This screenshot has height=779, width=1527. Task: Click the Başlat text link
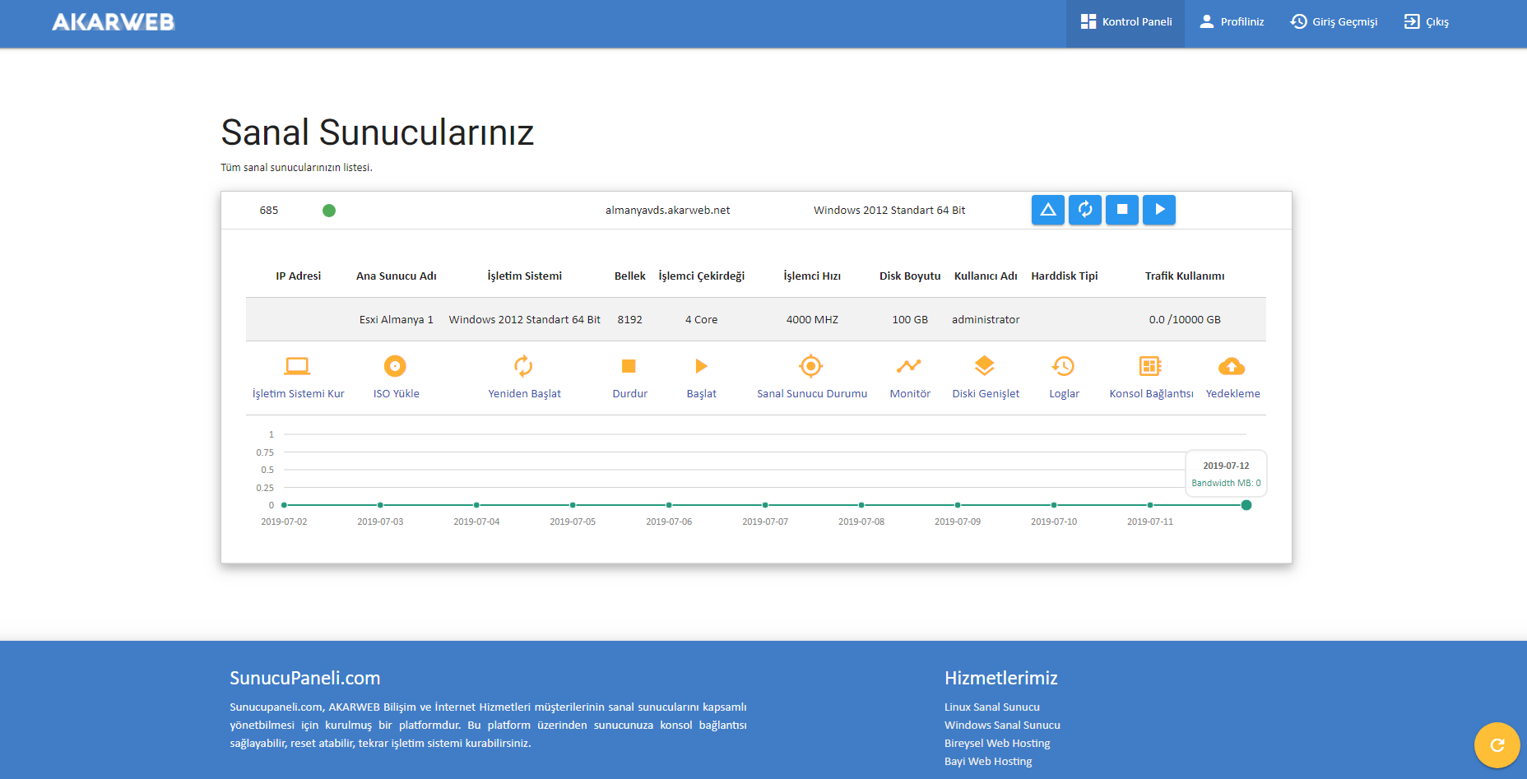(702, 394)
